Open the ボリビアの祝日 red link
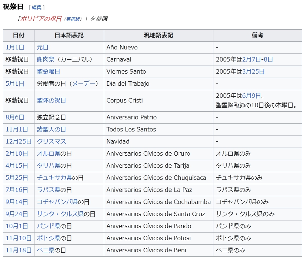The width and height of the screenshot is (305, 260). (x=41, y=19)
